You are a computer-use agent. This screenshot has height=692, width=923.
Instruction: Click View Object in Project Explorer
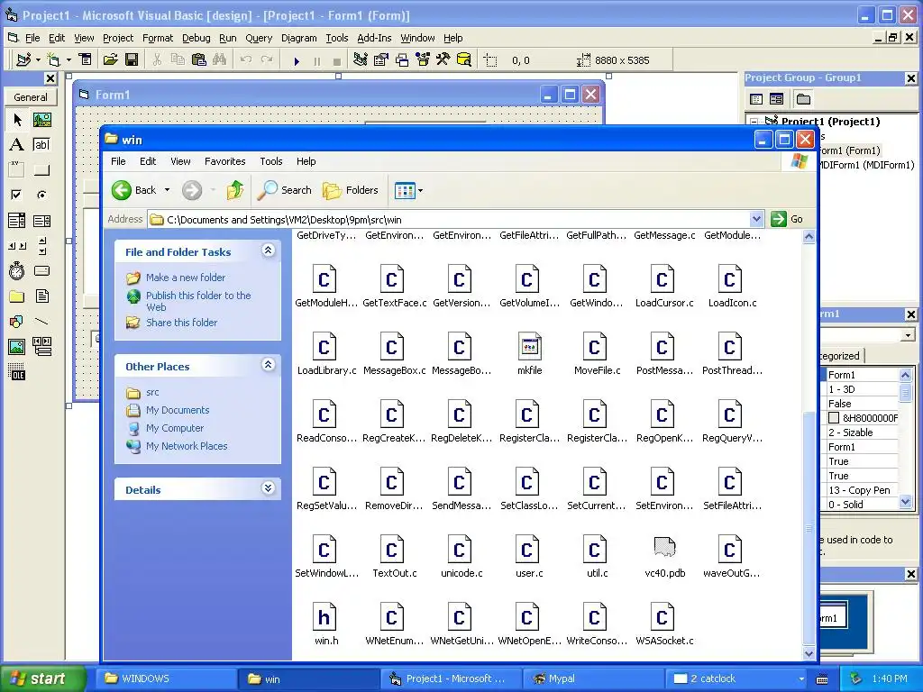click(776, 99)
